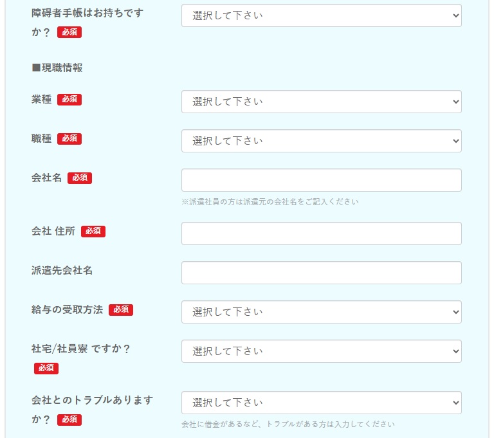Click into the 会社 住所 input field
494x438 pixels.
[321, 233]
